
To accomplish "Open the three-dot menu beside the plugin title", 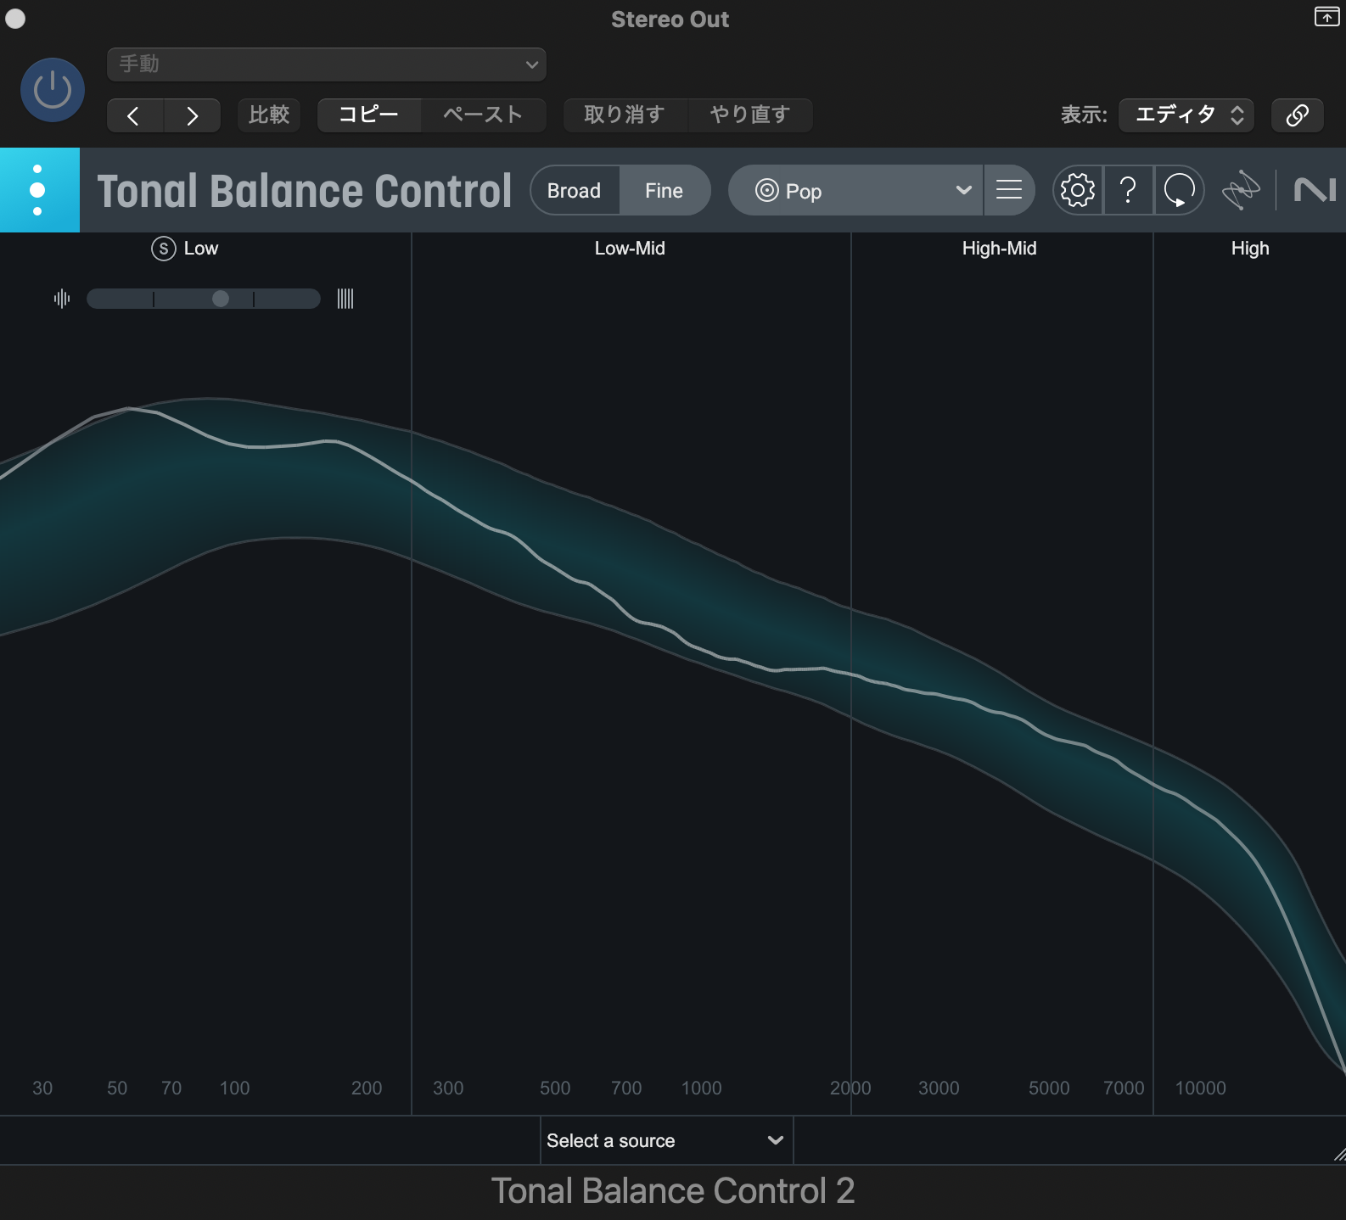I will 39,190.
